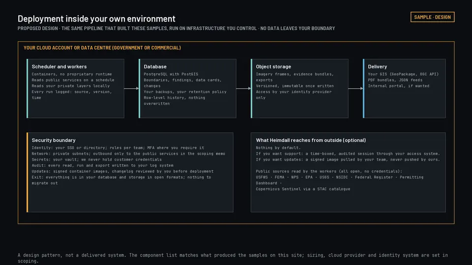Click 'Updates: signed container images' line
The width and height of the screenshot is (472, 265).
(x=122, y=171)
